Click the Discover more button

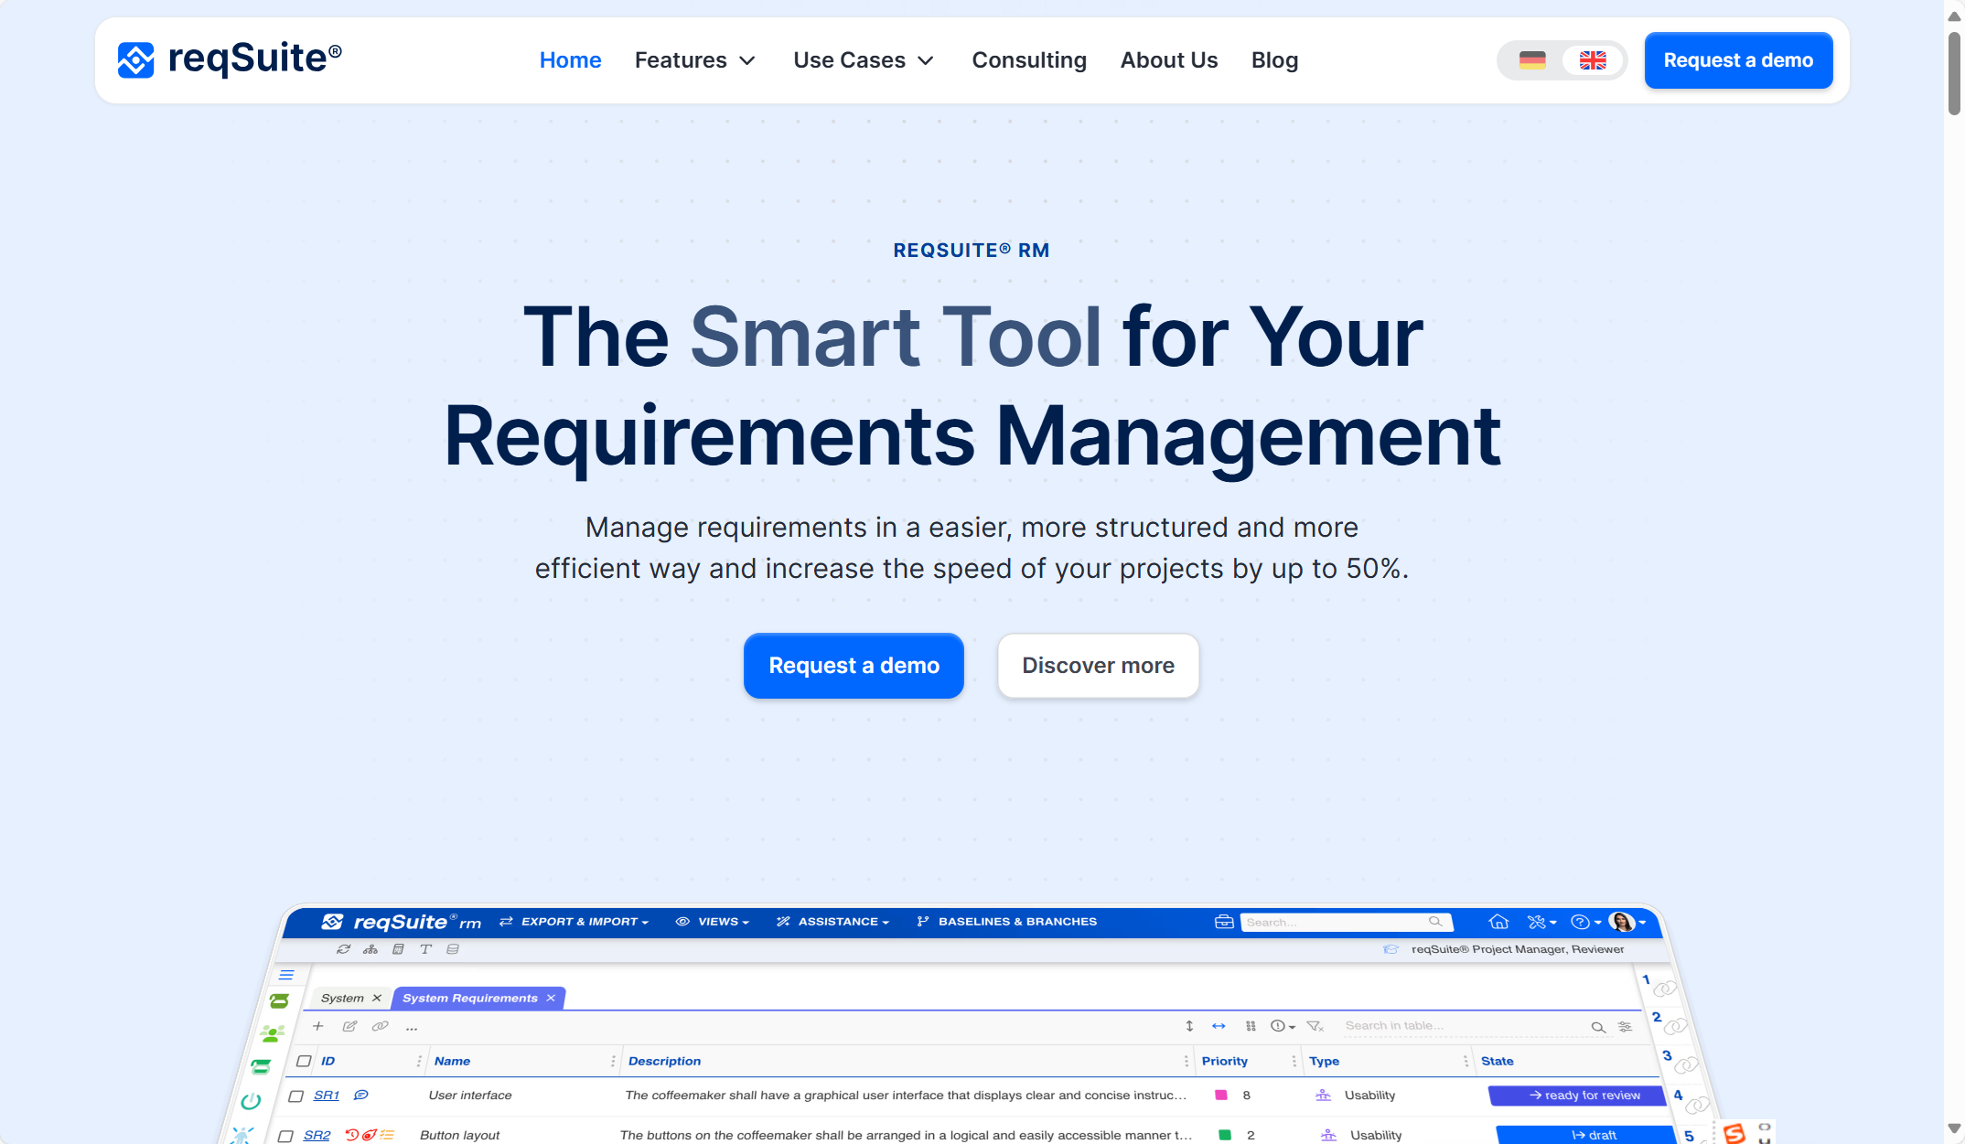(x=1098, y=666)
